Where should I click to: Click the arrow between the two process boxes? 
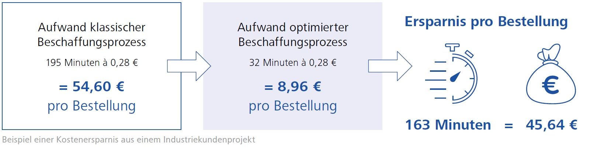coord(189,66)
